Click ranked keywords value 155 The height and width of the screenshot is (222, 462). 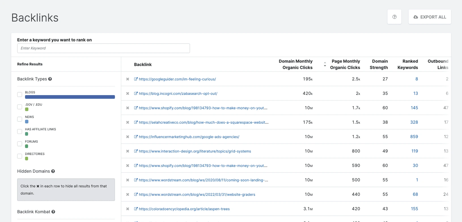(x=414, y=209)
